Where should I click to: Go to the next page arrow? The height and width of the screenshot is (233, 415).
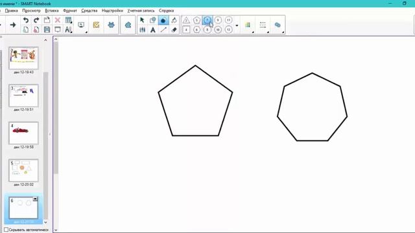click(x=13, y=25)
